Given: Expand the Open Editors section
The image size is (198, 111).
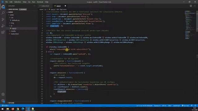Looking at the screenshot, I should coord(13,10).
